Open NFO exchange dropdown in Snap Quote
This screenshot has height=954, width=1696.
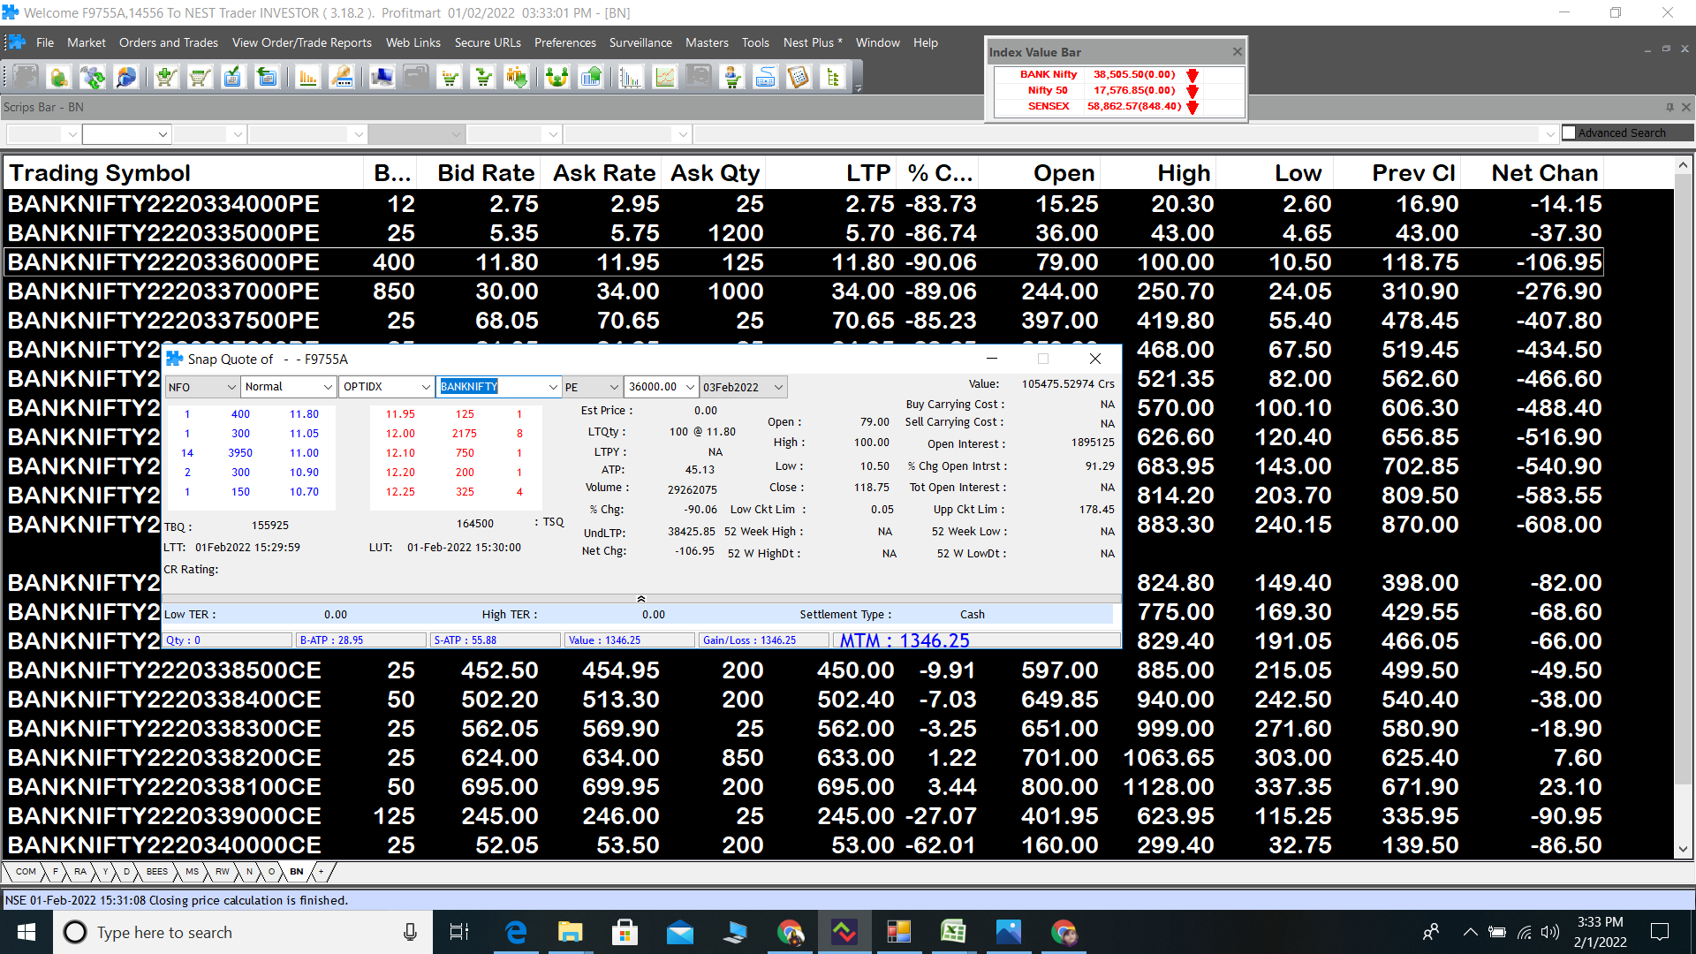coord(231,387)
